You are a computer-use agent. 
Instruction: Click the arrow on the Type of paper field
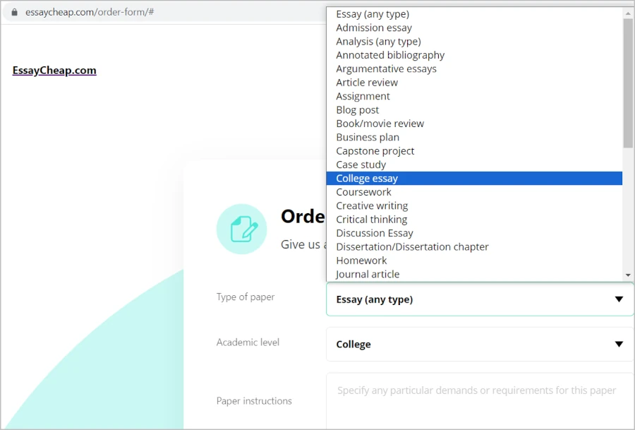(619, 299)
